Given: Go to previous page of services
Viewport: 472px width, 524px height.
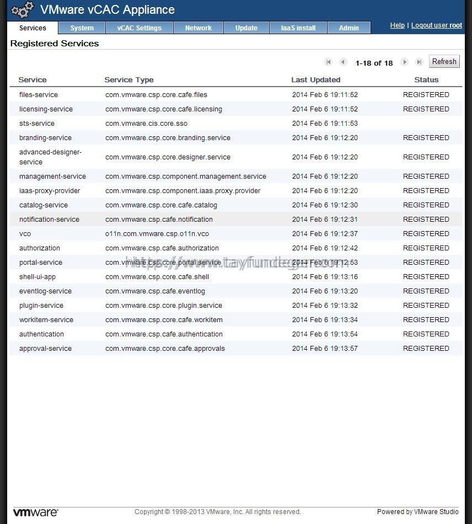Looking at the screenshot, I should [x=343, y=62].
